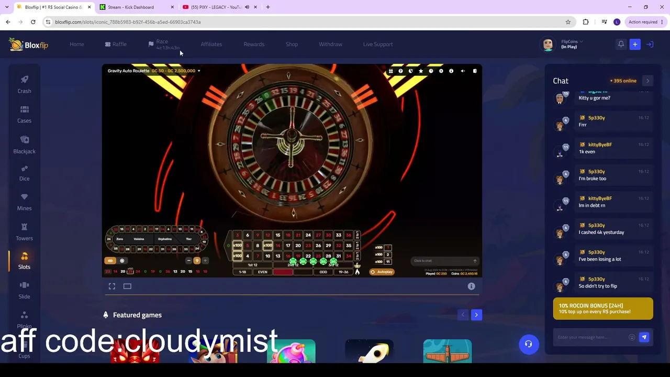Bookmark this page with the star
This screenshot has width=670, height=377.
click(x=568, y=22)
